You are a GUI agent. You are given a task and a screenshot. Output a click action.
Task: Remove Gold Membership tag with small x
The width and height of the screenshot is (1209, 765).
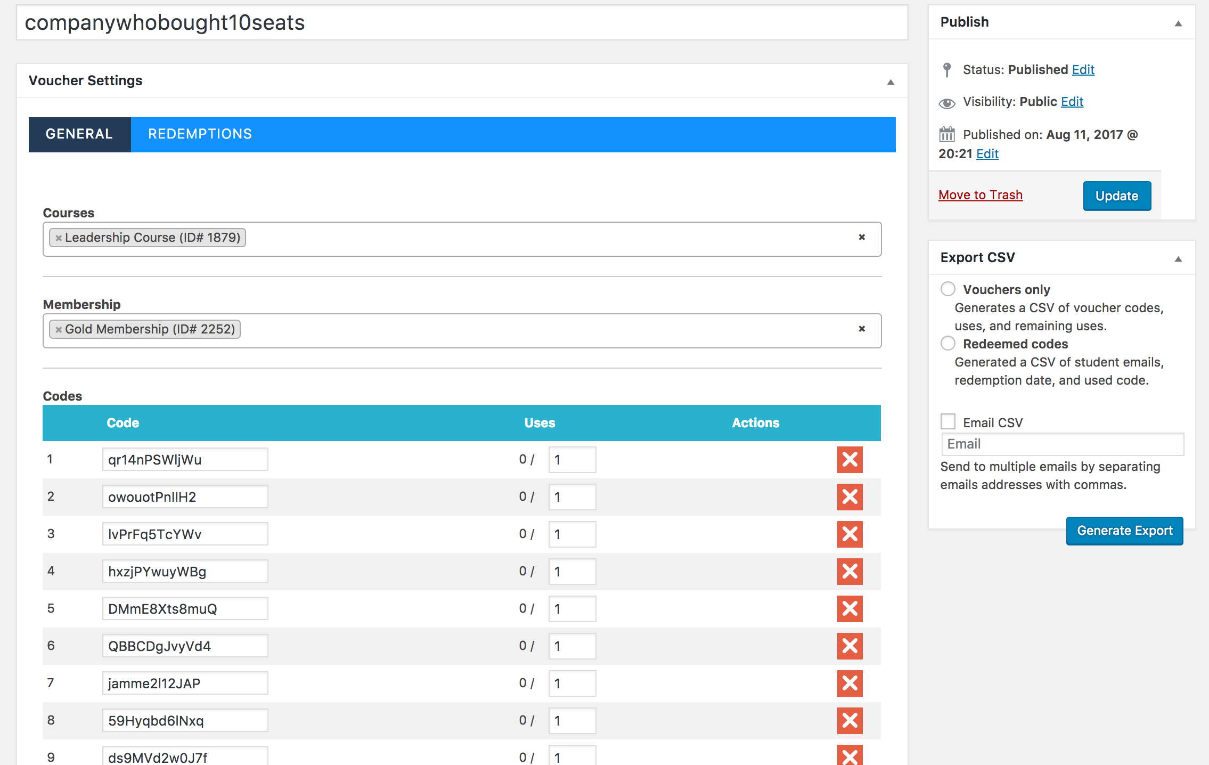[x=59, y=330]
